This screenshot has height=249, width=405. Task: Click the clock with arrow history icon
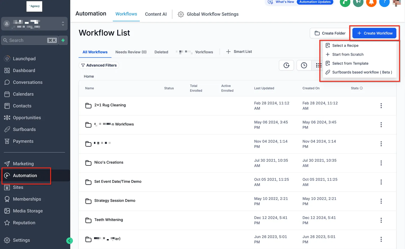(286, 65)
